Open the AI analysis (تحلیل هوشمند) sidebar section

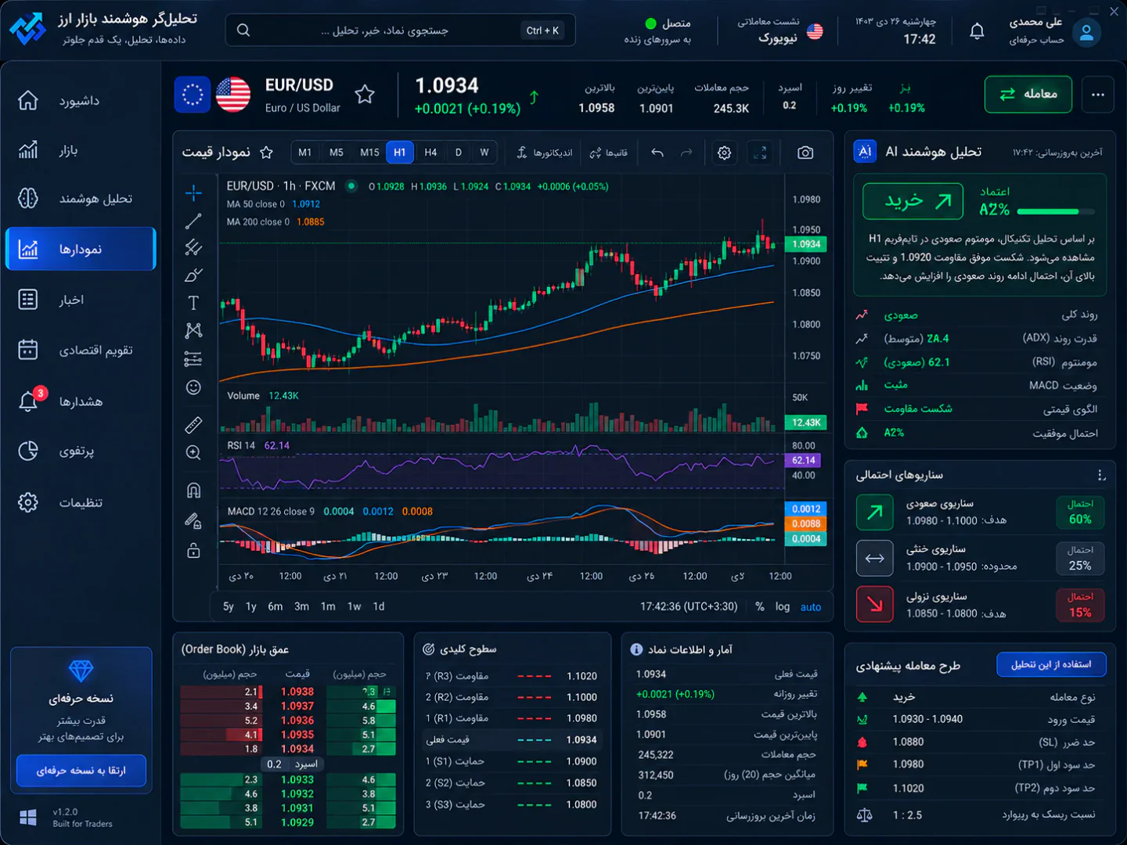tap(81, 199)
